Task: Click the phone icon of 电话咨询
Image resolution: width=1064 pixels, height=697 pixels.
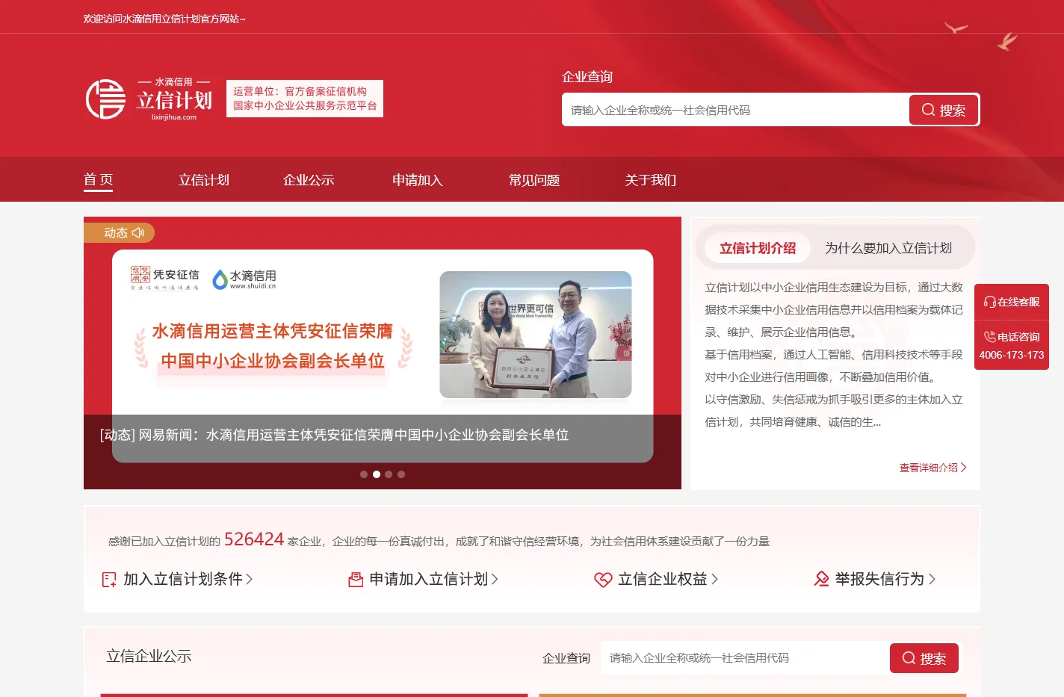Action: [x=989, y=337]
